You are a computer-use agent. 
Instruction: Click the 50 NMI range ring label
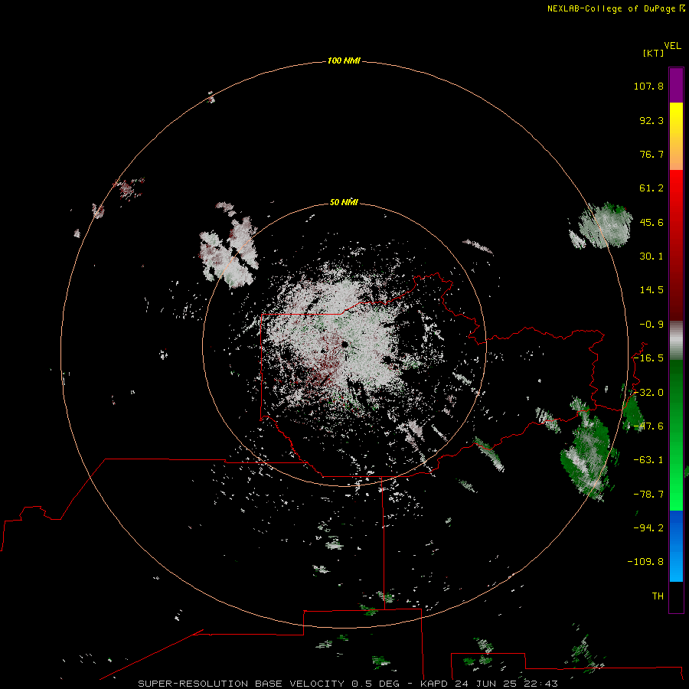pos(344,202)
